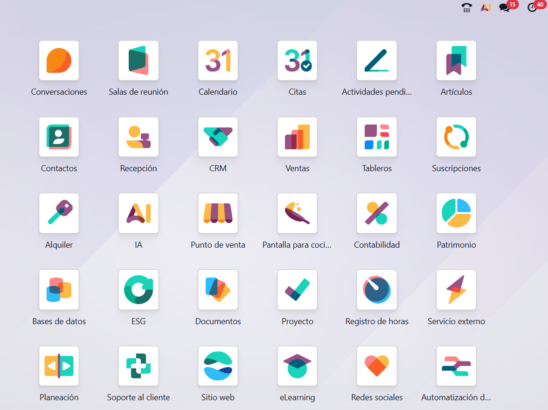Screen dimensions: 548x410
Task: Launch the Suscripciones application
Action: click(x=456, y=137)
